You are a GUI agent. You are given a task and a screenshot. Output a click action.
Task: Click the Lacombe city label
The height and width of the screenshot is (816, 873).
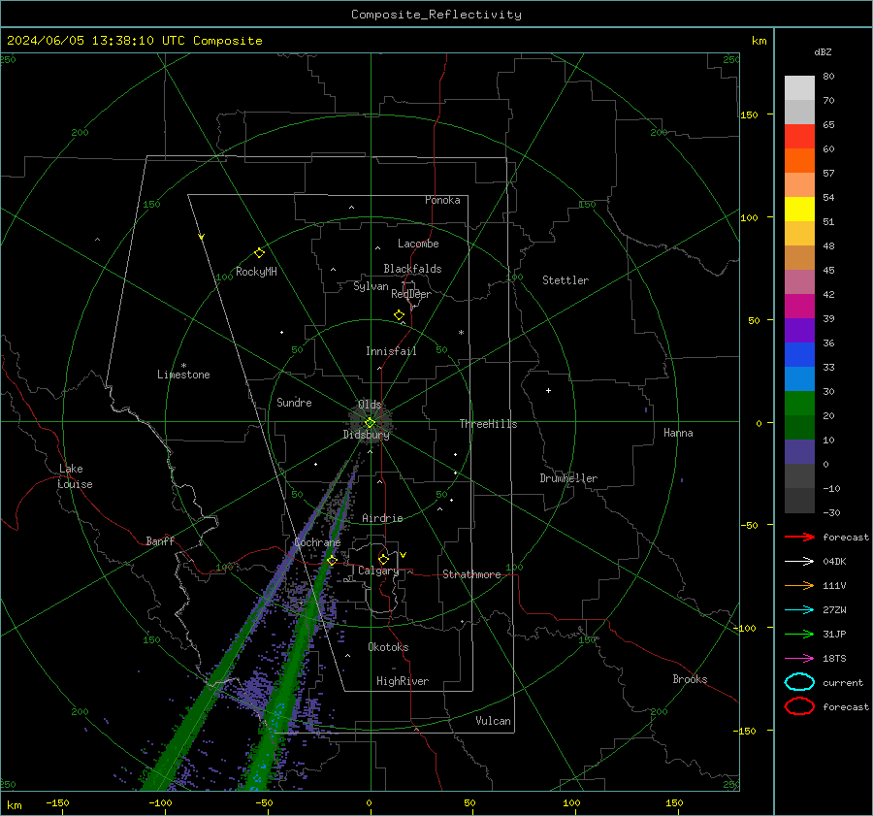point(418,244)
